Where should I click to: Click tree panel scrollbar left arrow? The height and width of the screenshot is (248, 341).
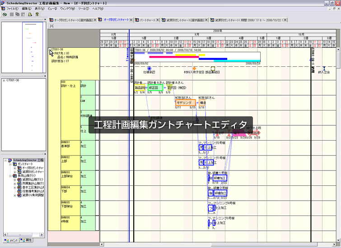[x=5, y=235]
